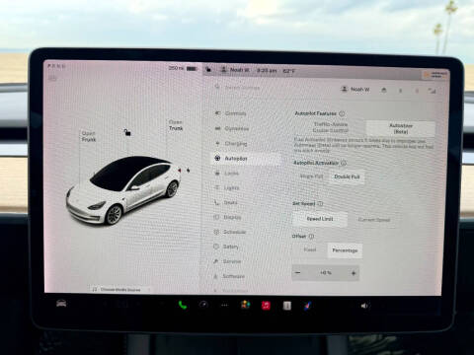Launch the colorful Toybox app icon
The height and width of the screenshot is (355, 474).
[245, 305]
